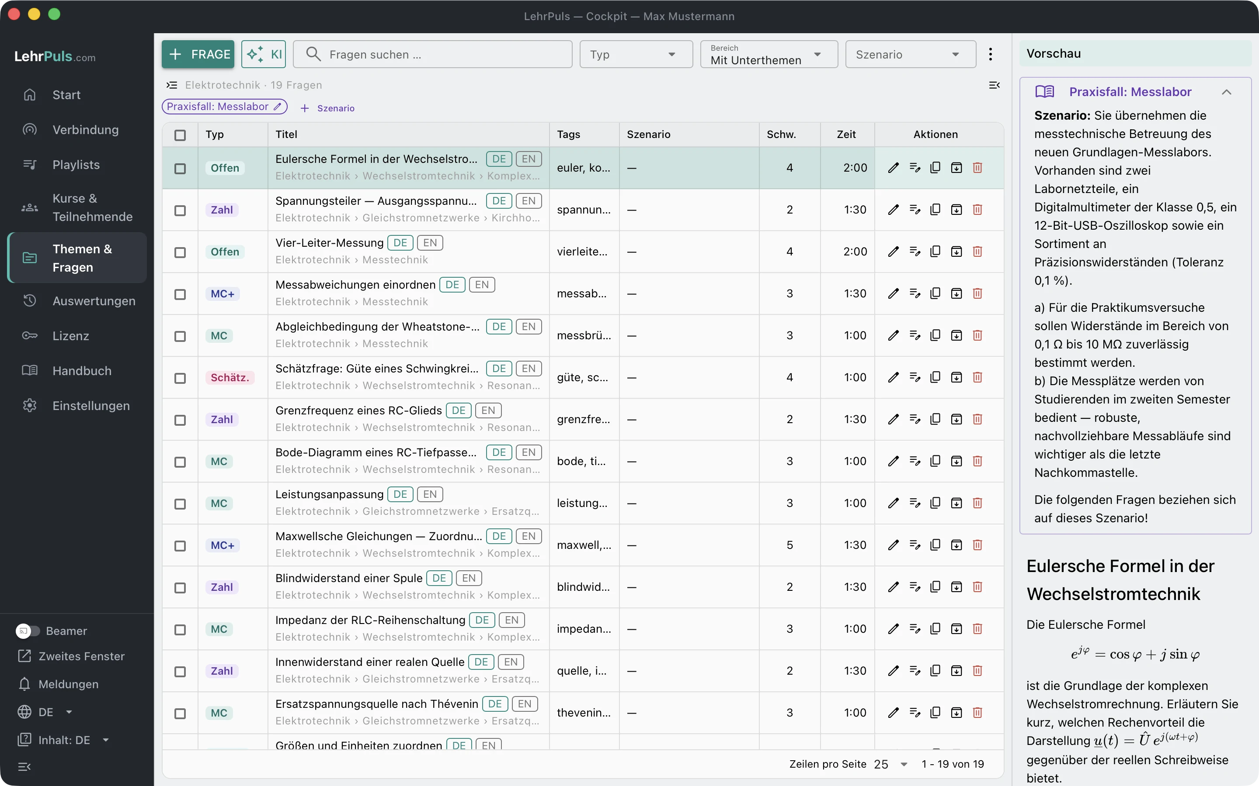Screen dimensions: 1259x786
Task: Open Meldungen notifications
Action: [58, 684]
